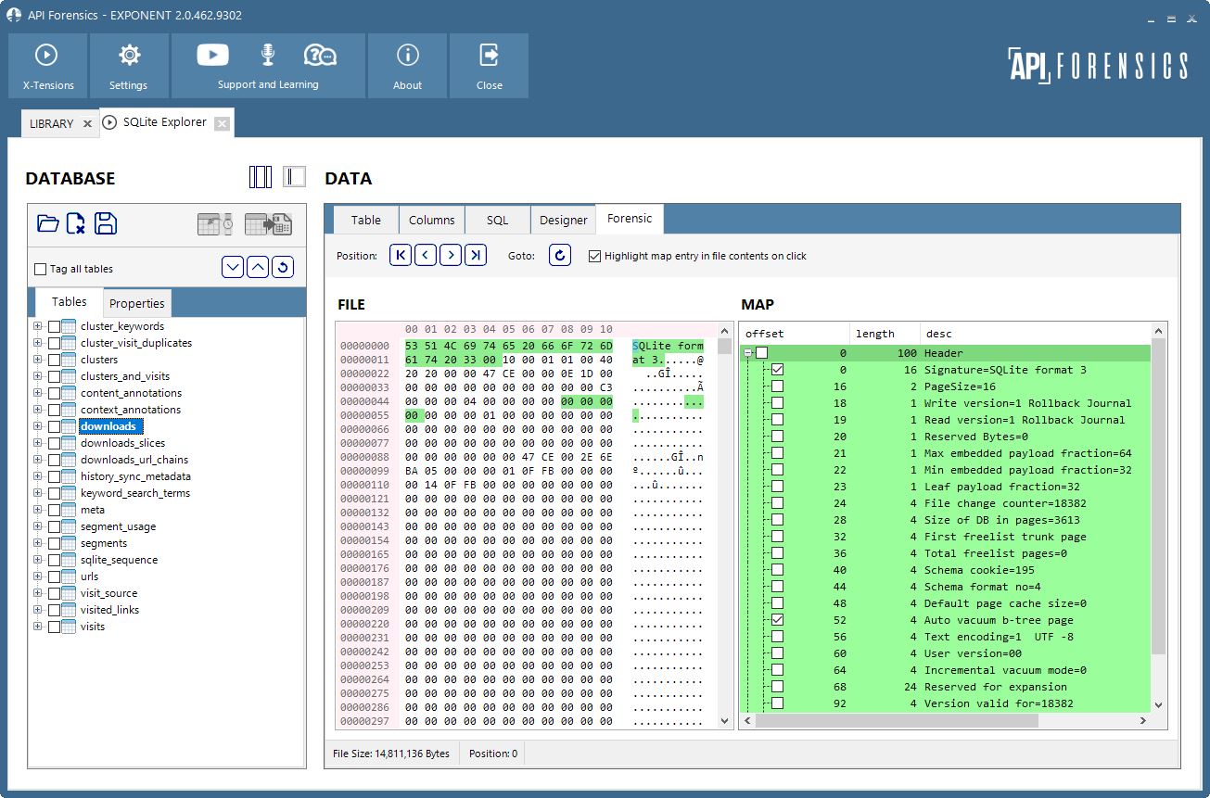Expand the cluster_keywords table node
Screen dimensions: 1210x798
click(x=38, y=326)
